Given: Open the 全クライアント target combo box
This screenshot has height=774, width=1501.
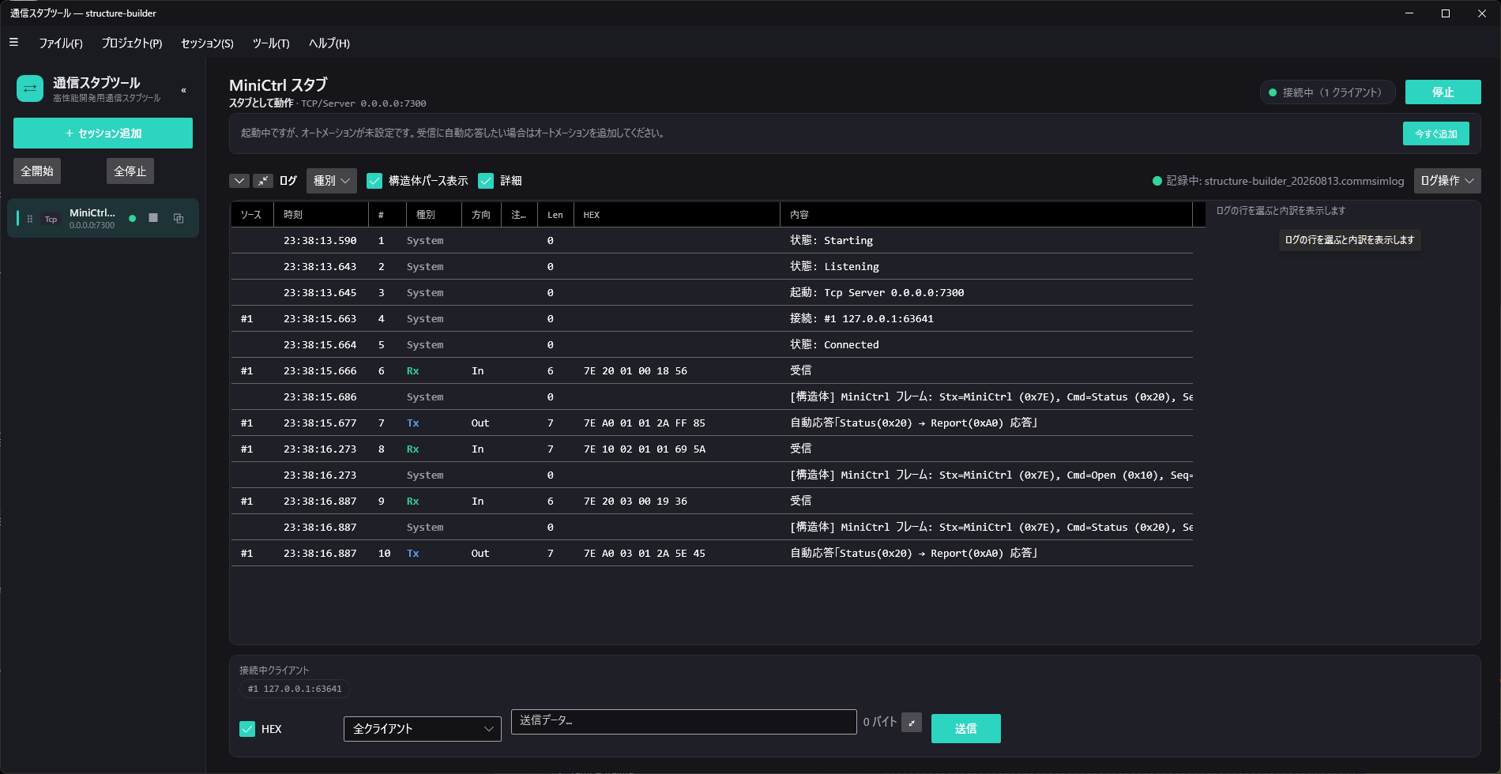Looking at the screenshot, I should (423, 729).
